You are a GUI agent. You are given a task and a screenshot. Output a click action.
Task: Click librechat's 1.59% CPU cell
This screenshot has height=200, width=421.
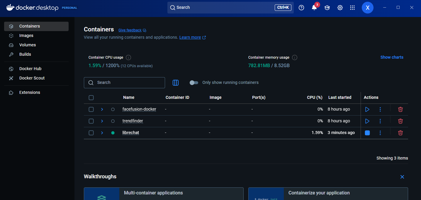click(x=317, y=133)
